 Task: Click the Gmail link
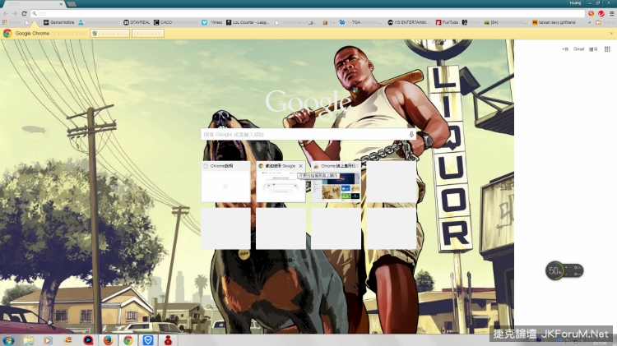click(579, 49)
